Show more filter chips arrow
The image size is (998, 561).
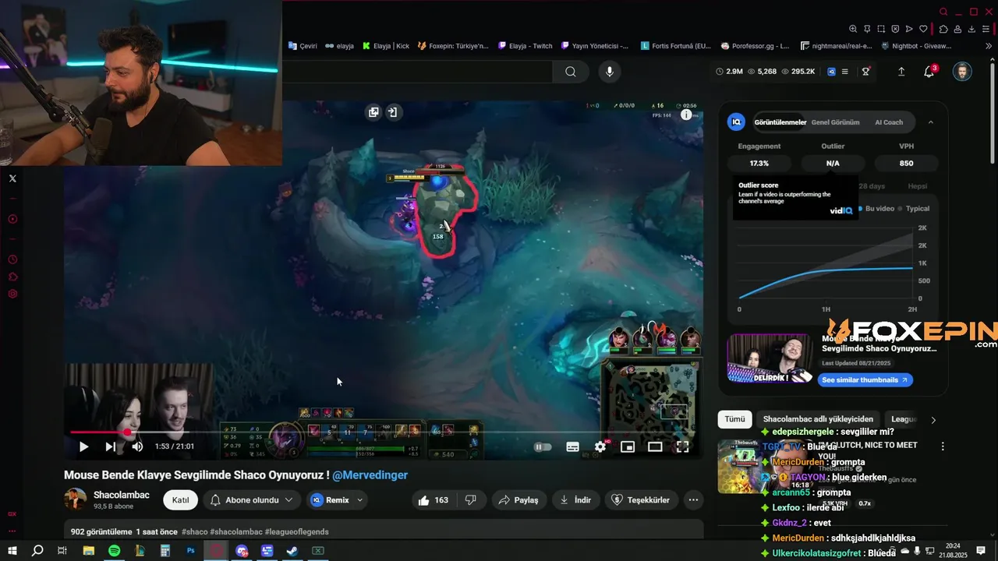click(933, 420)
